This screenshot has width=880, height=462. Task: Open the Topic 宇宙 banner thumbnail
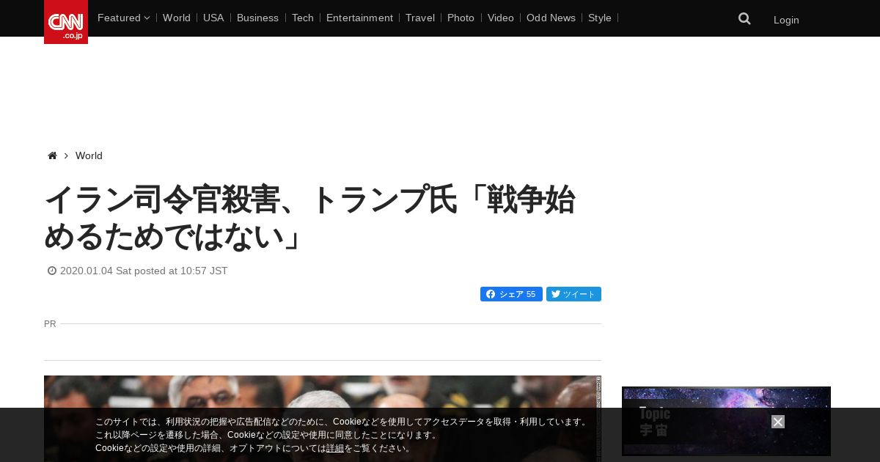coord(726,421)
